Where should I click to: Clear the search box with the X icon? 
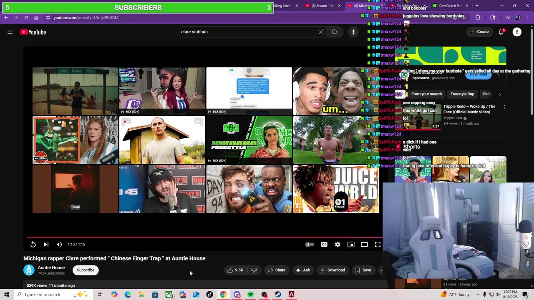coord(321,32)
